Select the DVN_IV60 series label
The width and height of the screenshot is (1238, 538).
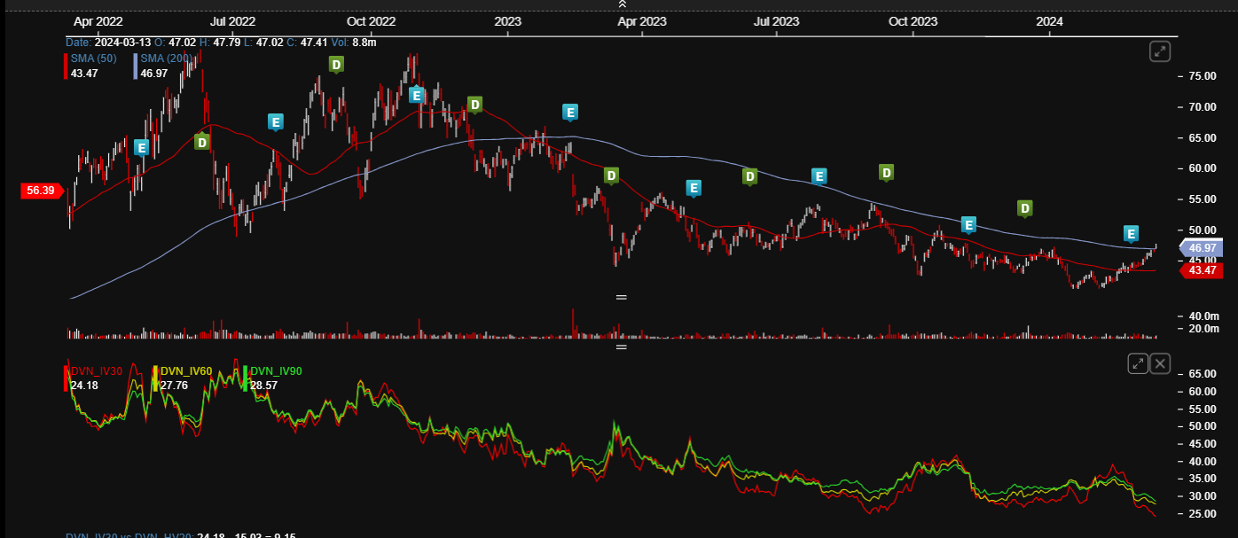pyautogui.click(x=186, y=371)
